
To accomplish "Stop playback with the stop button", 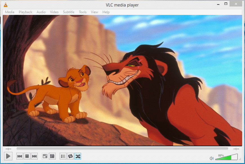I will coord(27,156).
